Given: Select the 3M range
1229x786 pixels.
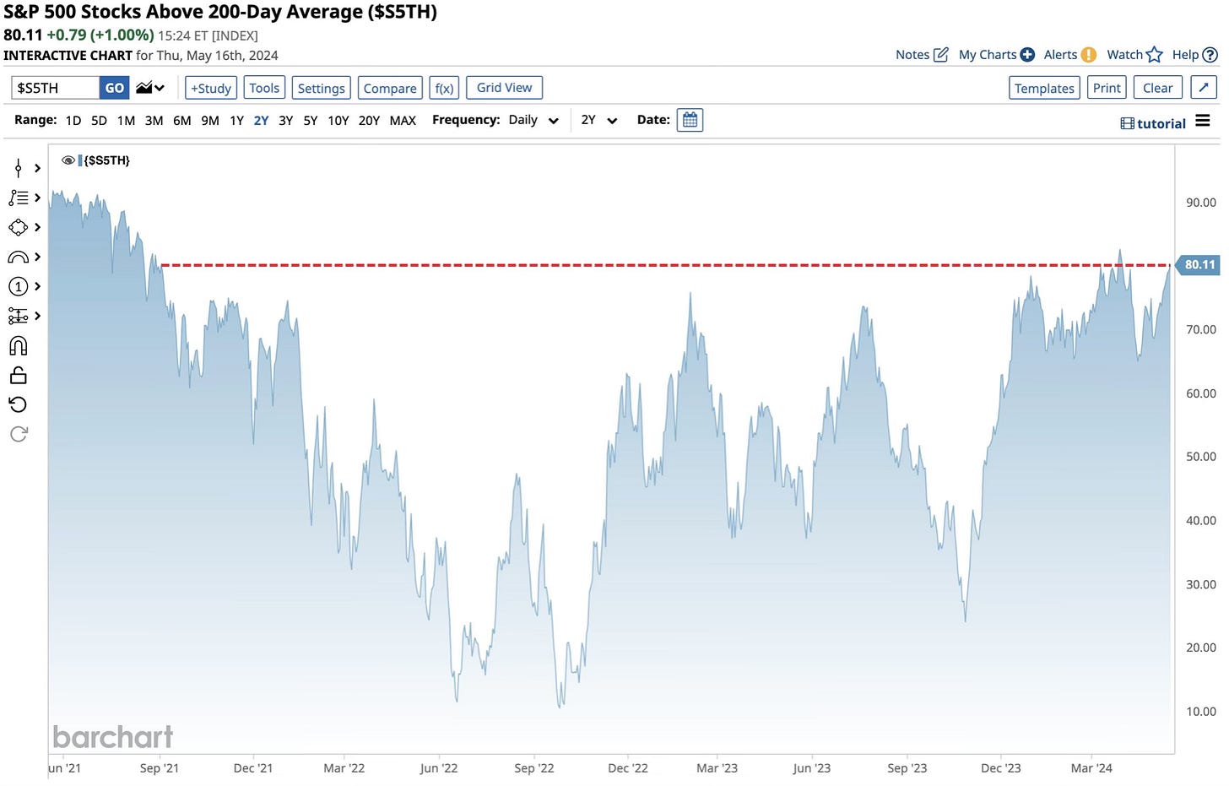Looking at the screenshot, I should (154, 121).
